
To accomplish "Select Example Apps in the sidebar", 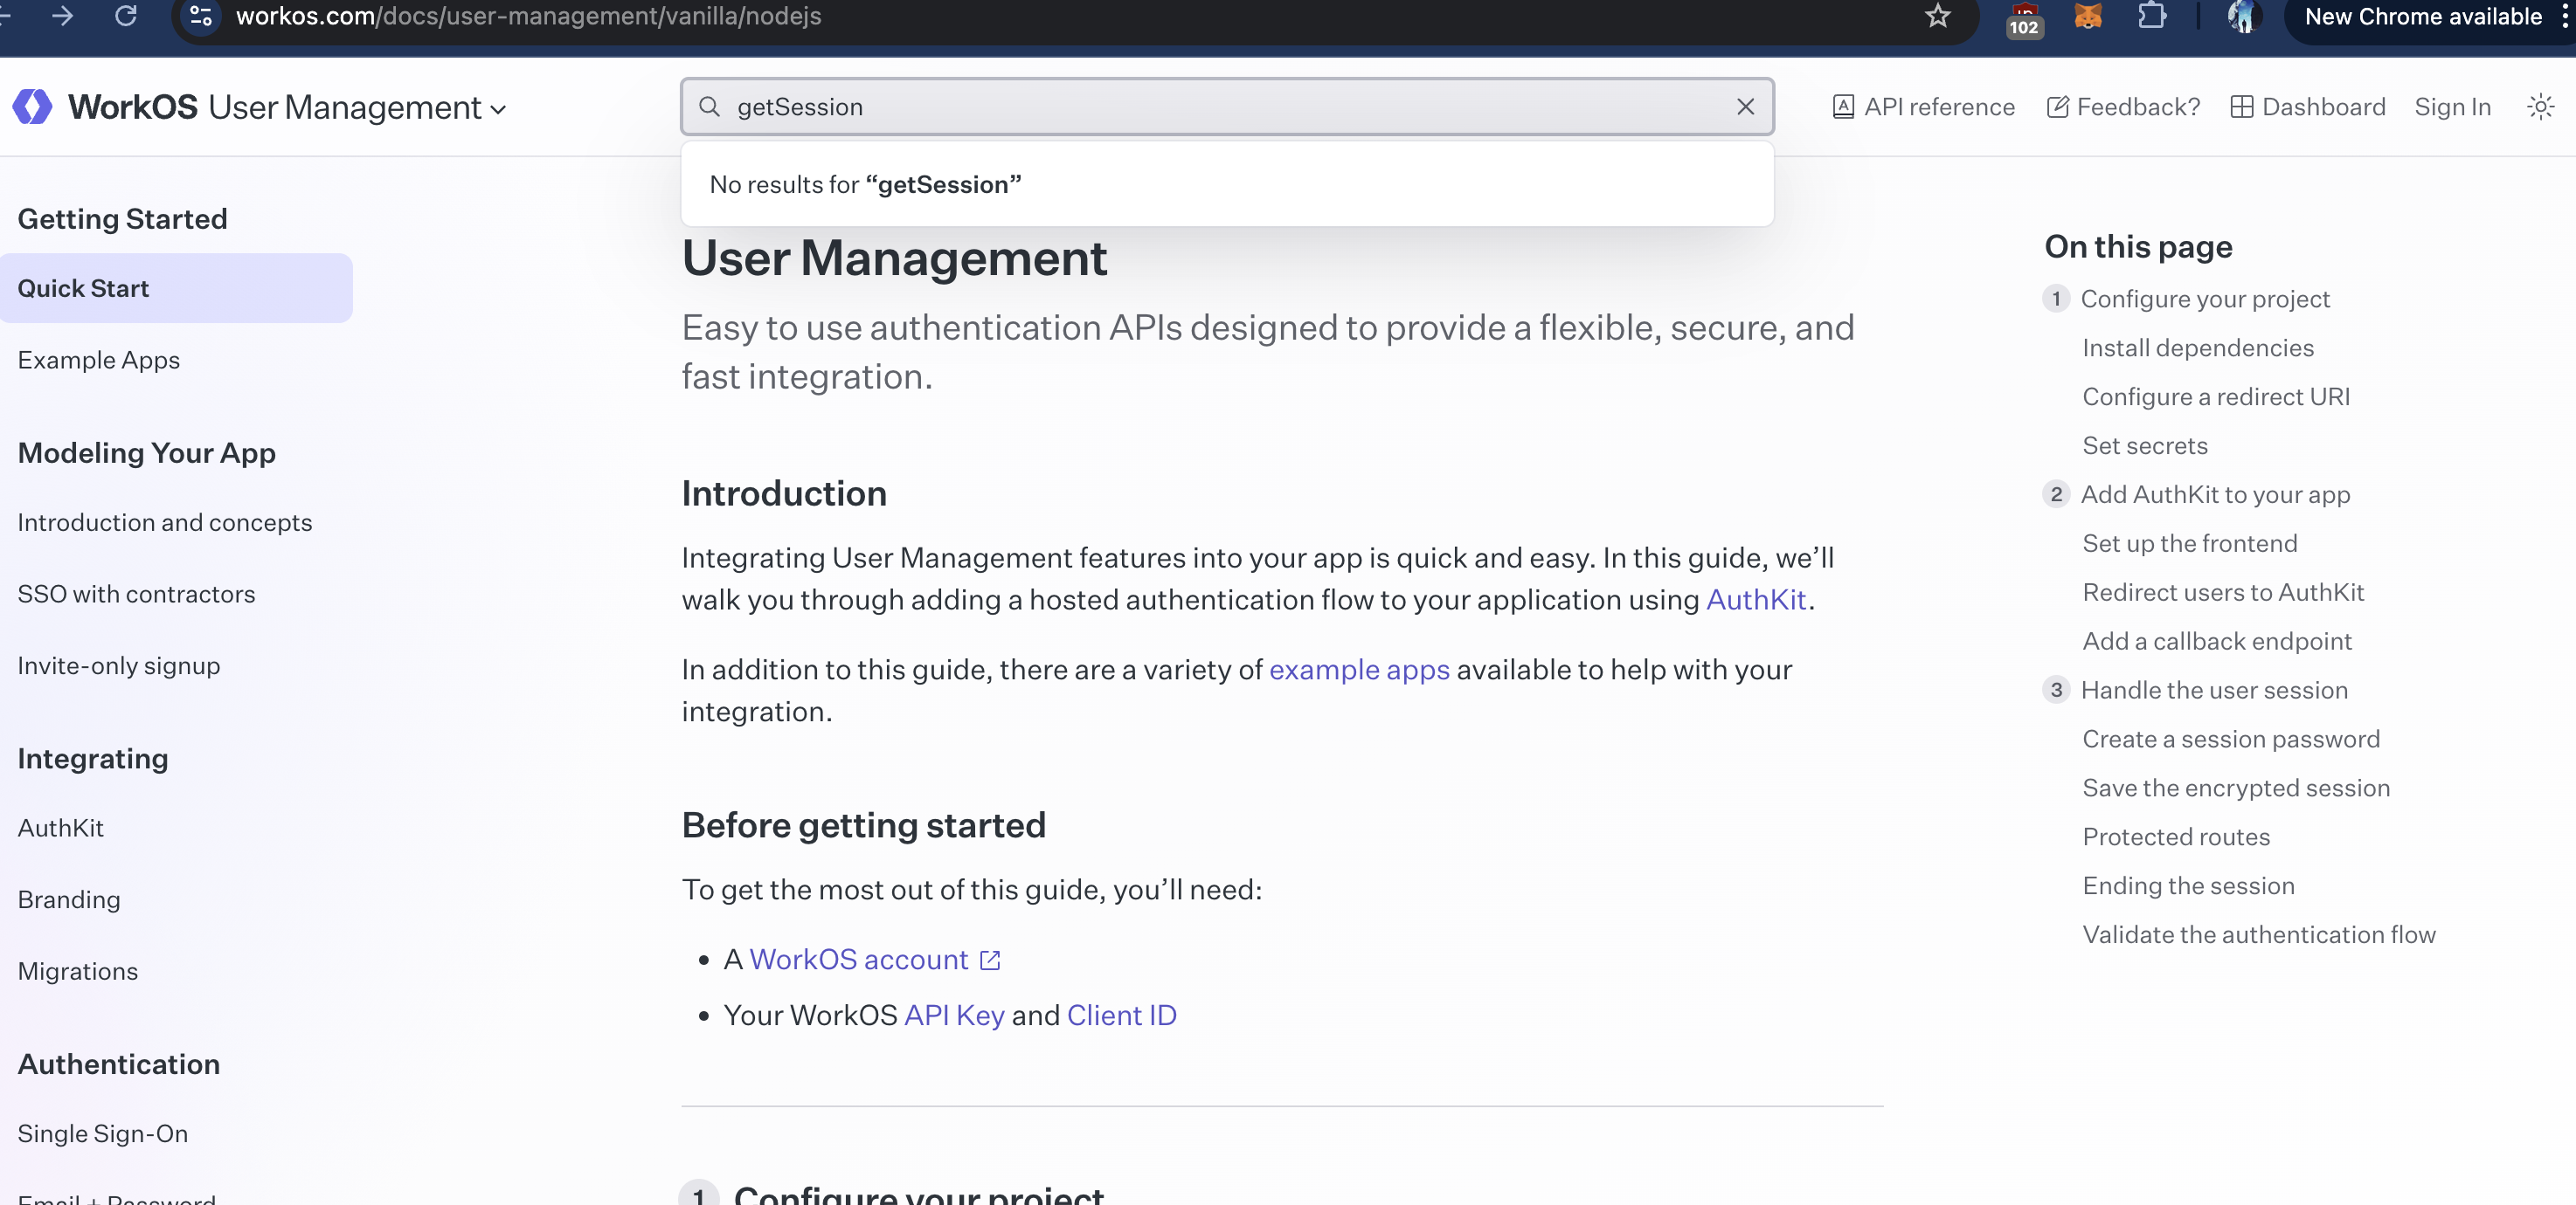I will point(98,360).
